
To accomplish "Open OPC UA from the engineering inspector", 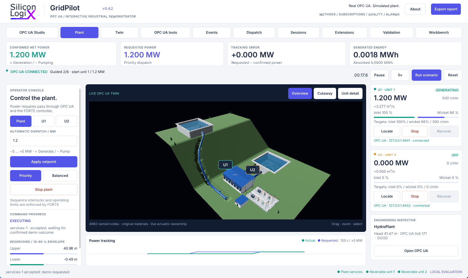I will click(x=416, y=251).
